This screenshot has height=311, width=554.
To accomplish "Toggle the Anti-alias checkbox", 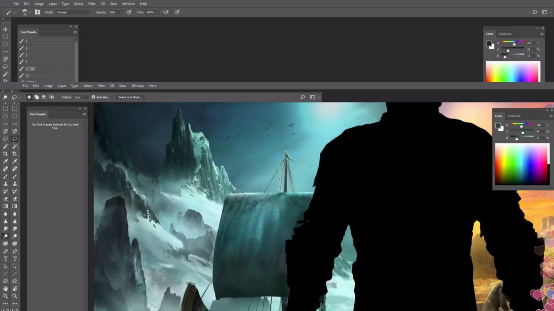I will [93, 97].
